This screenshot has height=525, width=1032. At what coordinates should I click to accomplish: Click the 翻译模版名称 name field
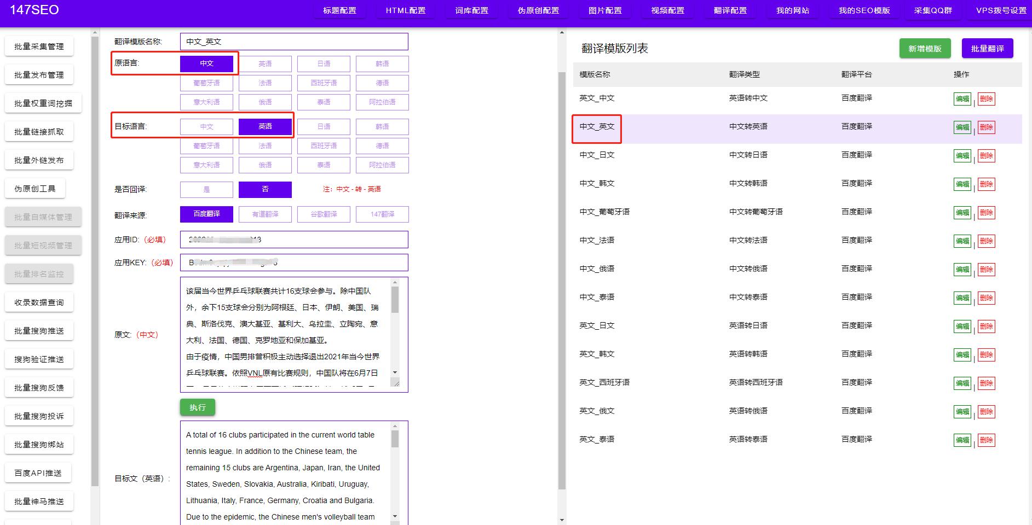[x=293, y=41]
